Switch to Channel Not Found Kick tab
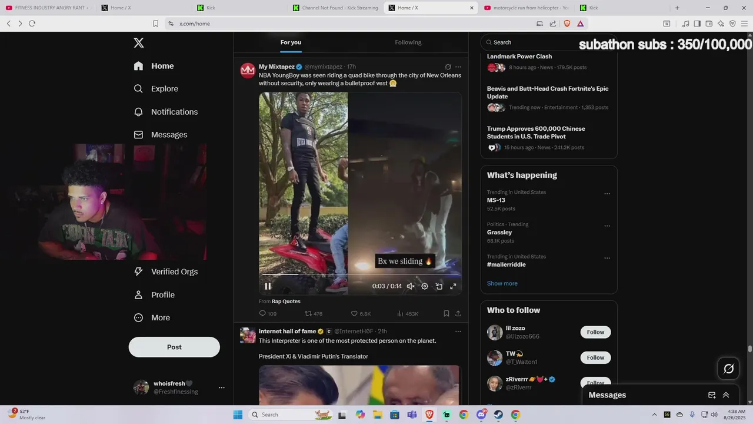The height and width of the screenshot is (424, 753). point(335,8)
